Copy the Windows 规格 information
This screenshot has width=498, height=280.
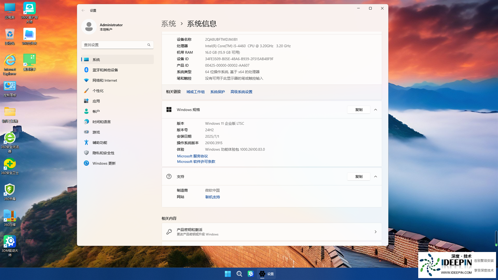(x=358, y=110)
